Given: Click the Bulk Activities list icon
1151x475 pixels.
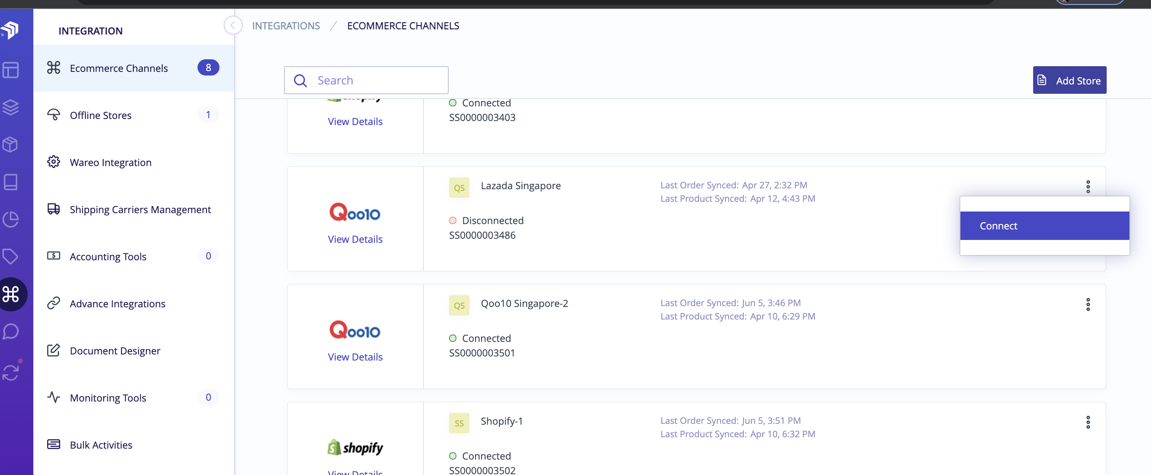Looking at the screenshot, I should pyautogui.click(x=54, y=444).
